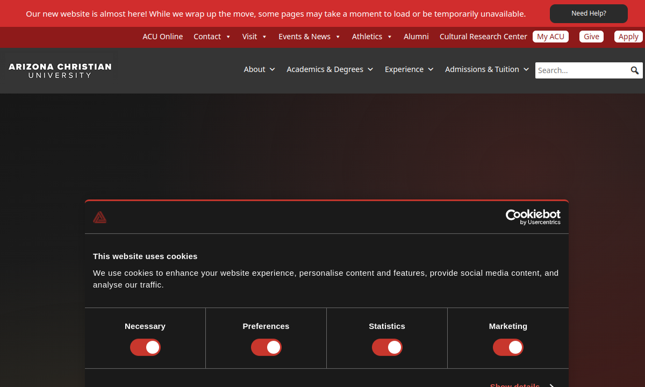Click the Need Help? button
645x387 pixels.
point(589,13)
